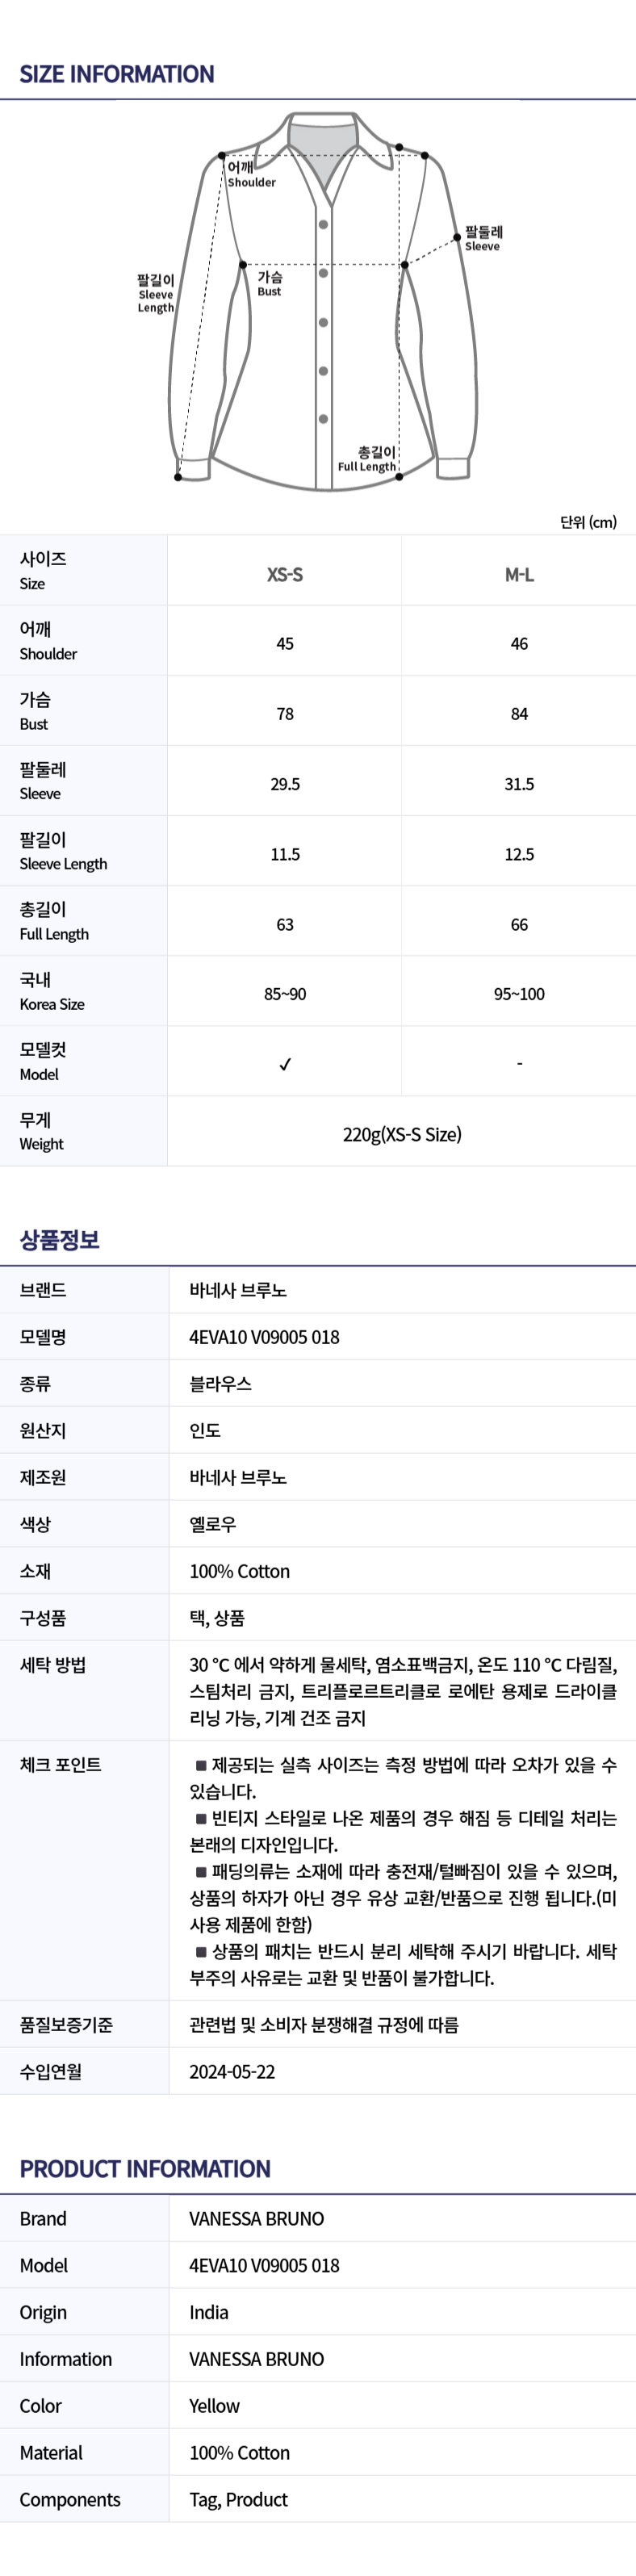The width and height of the screenshot is (636, 2576).
Task: Click the 인도 origin value
Action: (205, 1430)
